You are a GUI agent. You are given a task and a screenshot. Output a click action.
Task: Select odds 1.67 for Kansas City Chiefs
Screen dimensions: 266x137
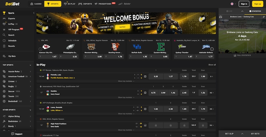tap(48, 57)
